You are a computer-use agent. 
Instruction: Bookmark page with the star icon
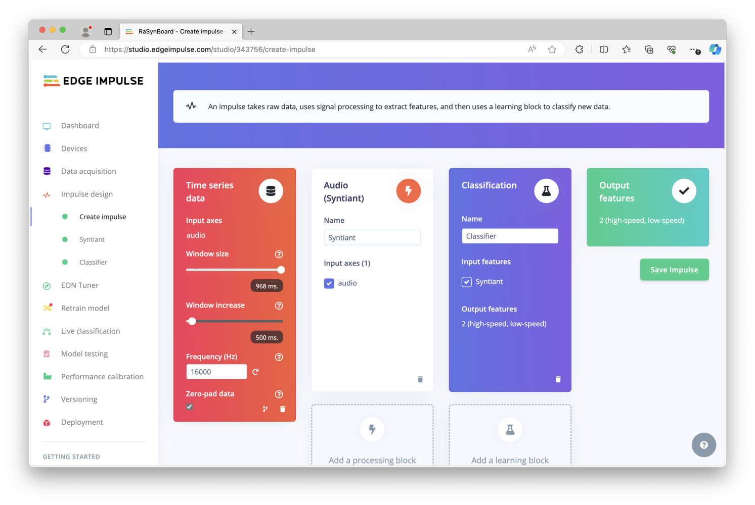(552, 49)
